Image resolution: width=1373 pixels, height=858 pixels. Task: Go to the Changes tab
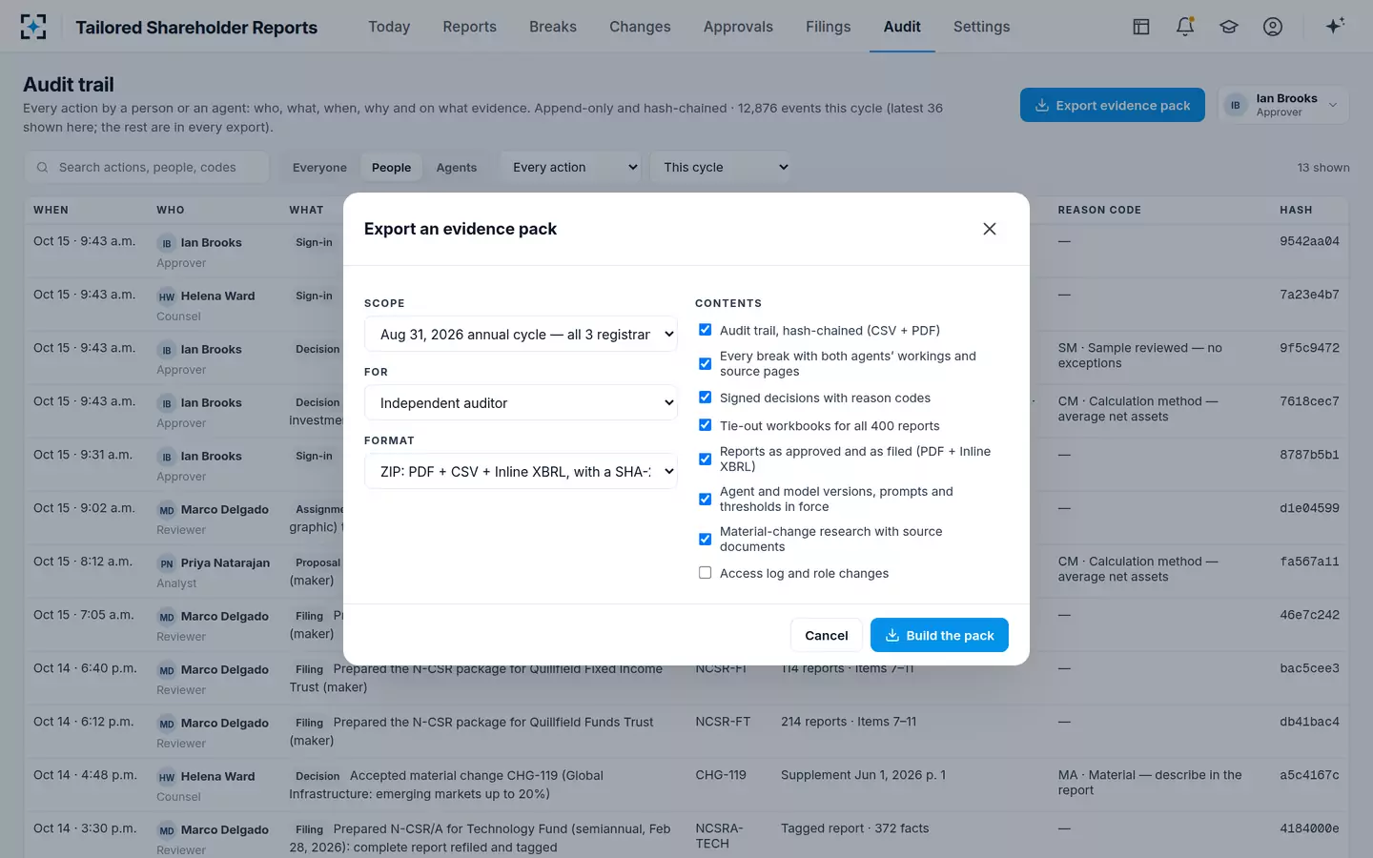(x=640, y=27)
